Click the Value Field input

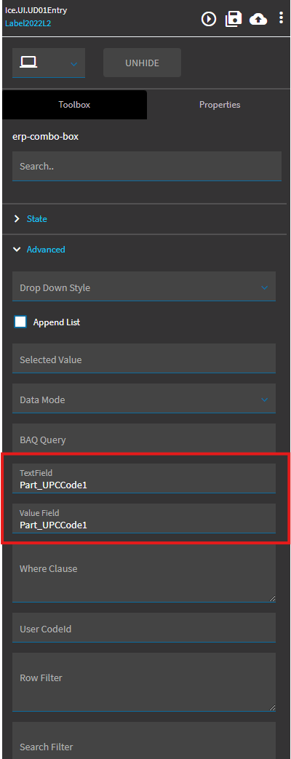click(144, 518)
